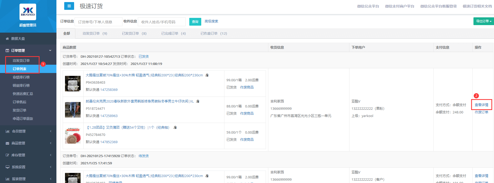Open the 微信公众平台 link
This screenshot has height=183, width=494.
pyautogui.click(x=368, y=6)
